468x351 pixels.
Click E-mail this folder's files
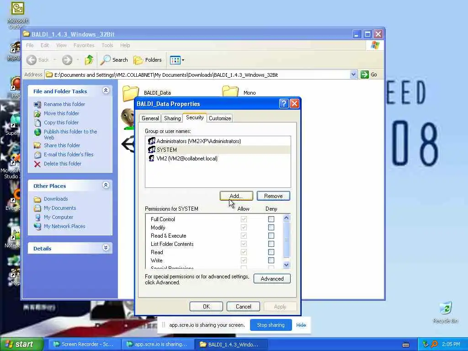69,154
